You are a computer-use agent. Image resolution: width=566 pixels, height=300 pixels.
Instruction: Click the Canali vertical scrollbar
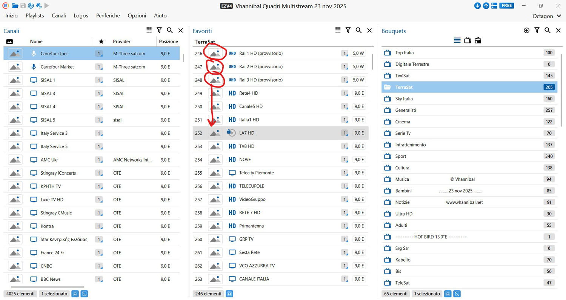[184, 58]
